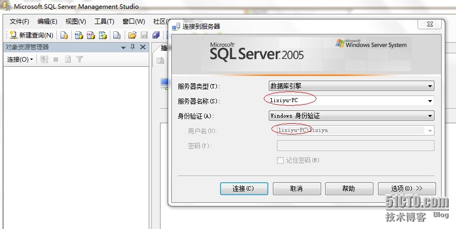Open the Server type (服务器类型) combo box
The image size is (456, 229).
click(351, 86)
